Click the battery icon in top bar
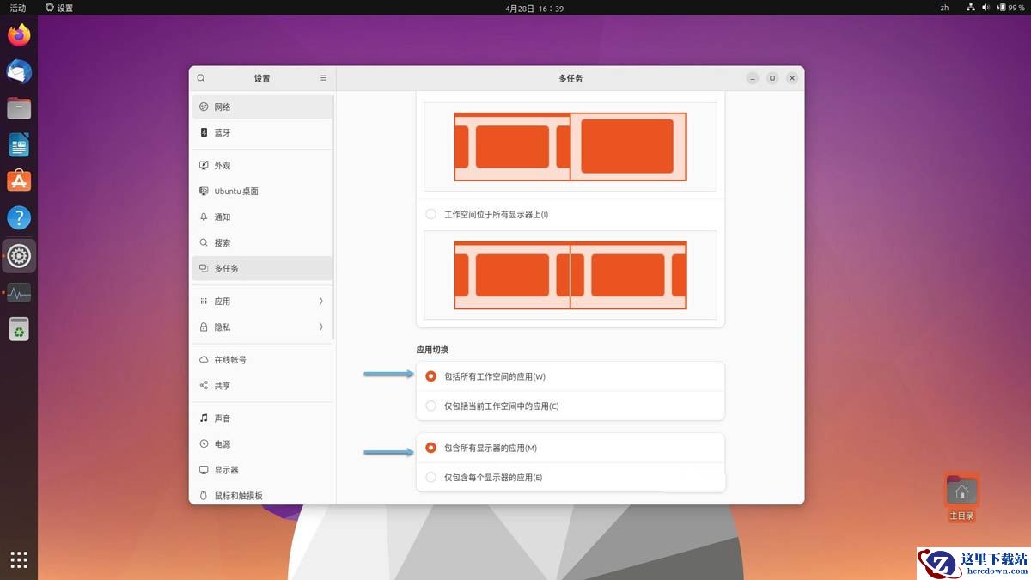 pos(1001,8)
